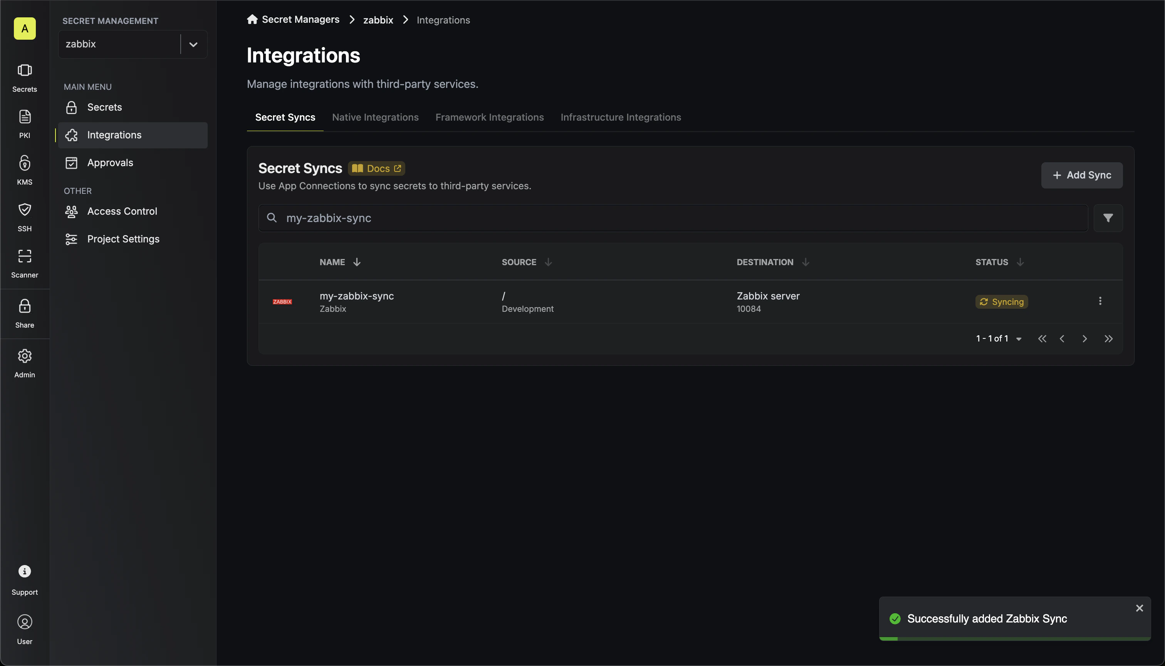Viewport: 1165px width, 666px height.
Task: Click the green success check icon in the toast
Action: 895,619
